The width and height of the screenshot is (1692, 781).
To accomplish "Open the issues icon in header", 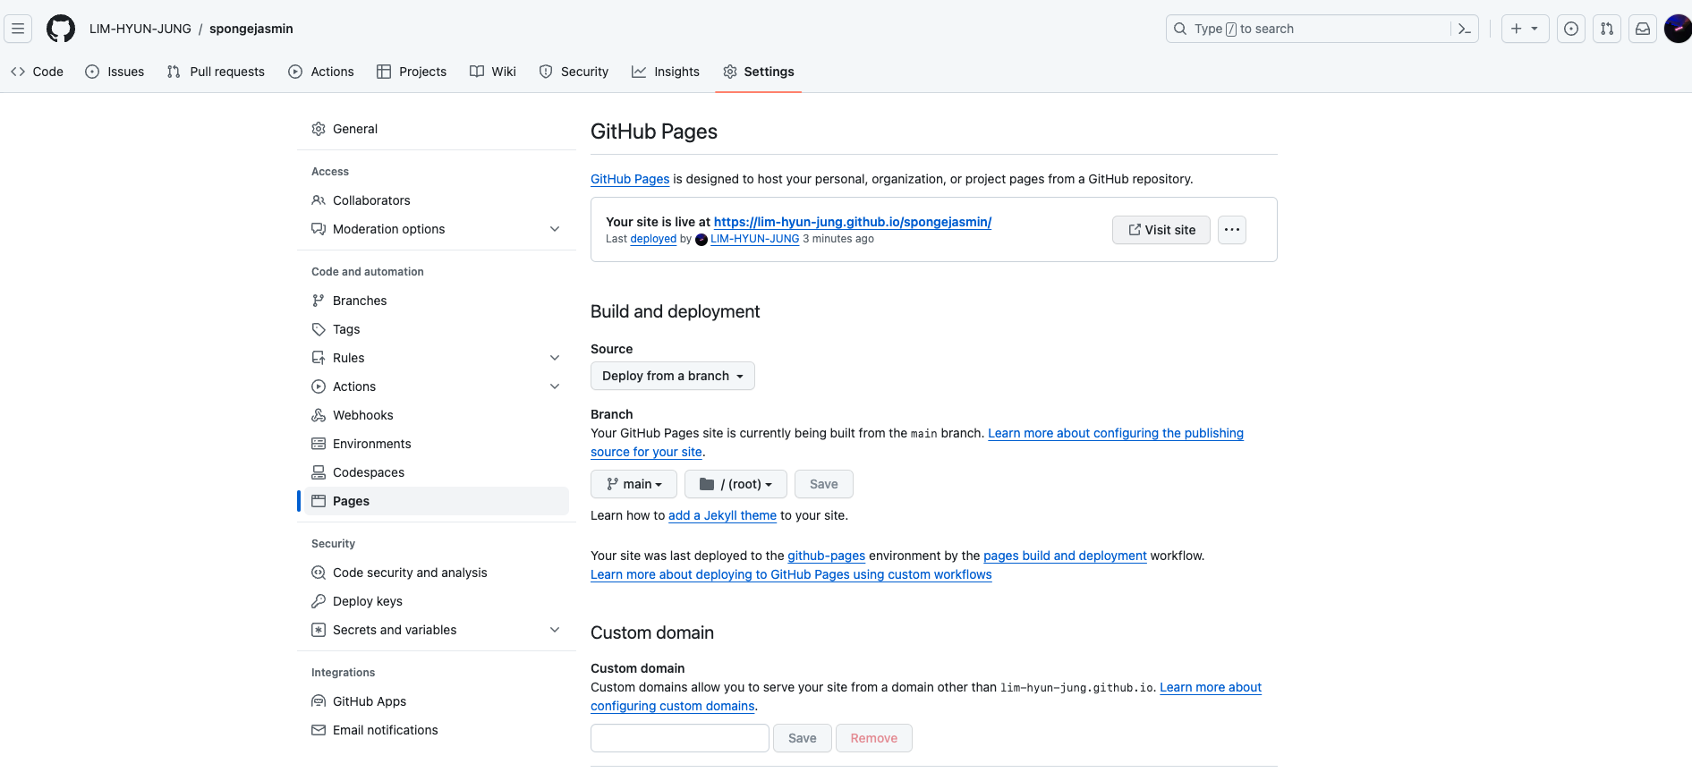I will [x=1571, y=29].
